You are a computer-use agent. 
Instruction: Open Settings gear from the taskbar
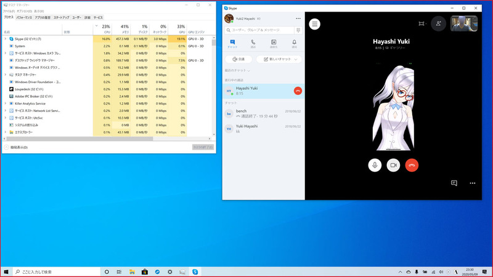pyautogui.click(x=170, y=271)
